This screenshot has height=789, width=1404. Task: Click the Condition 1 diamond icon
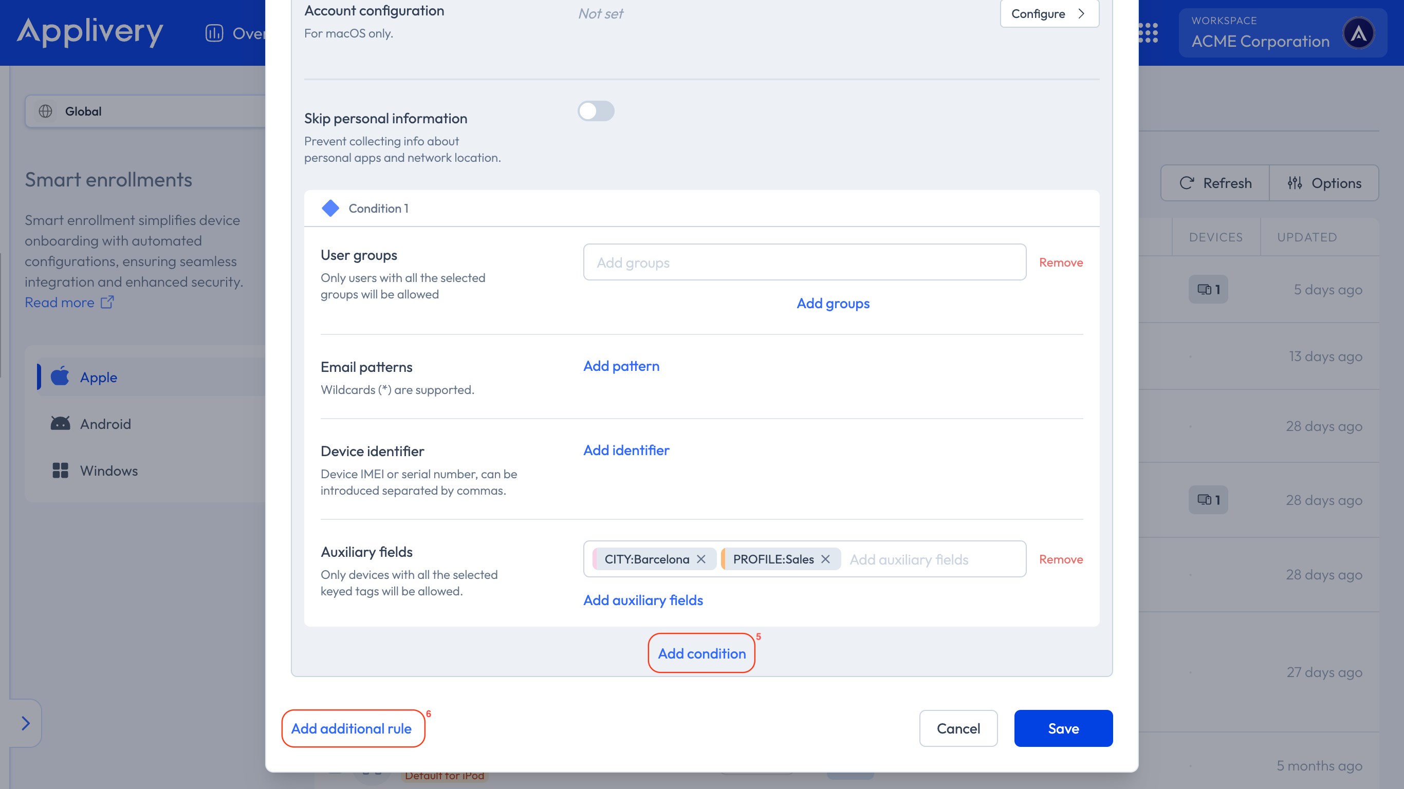coord(330,208)
